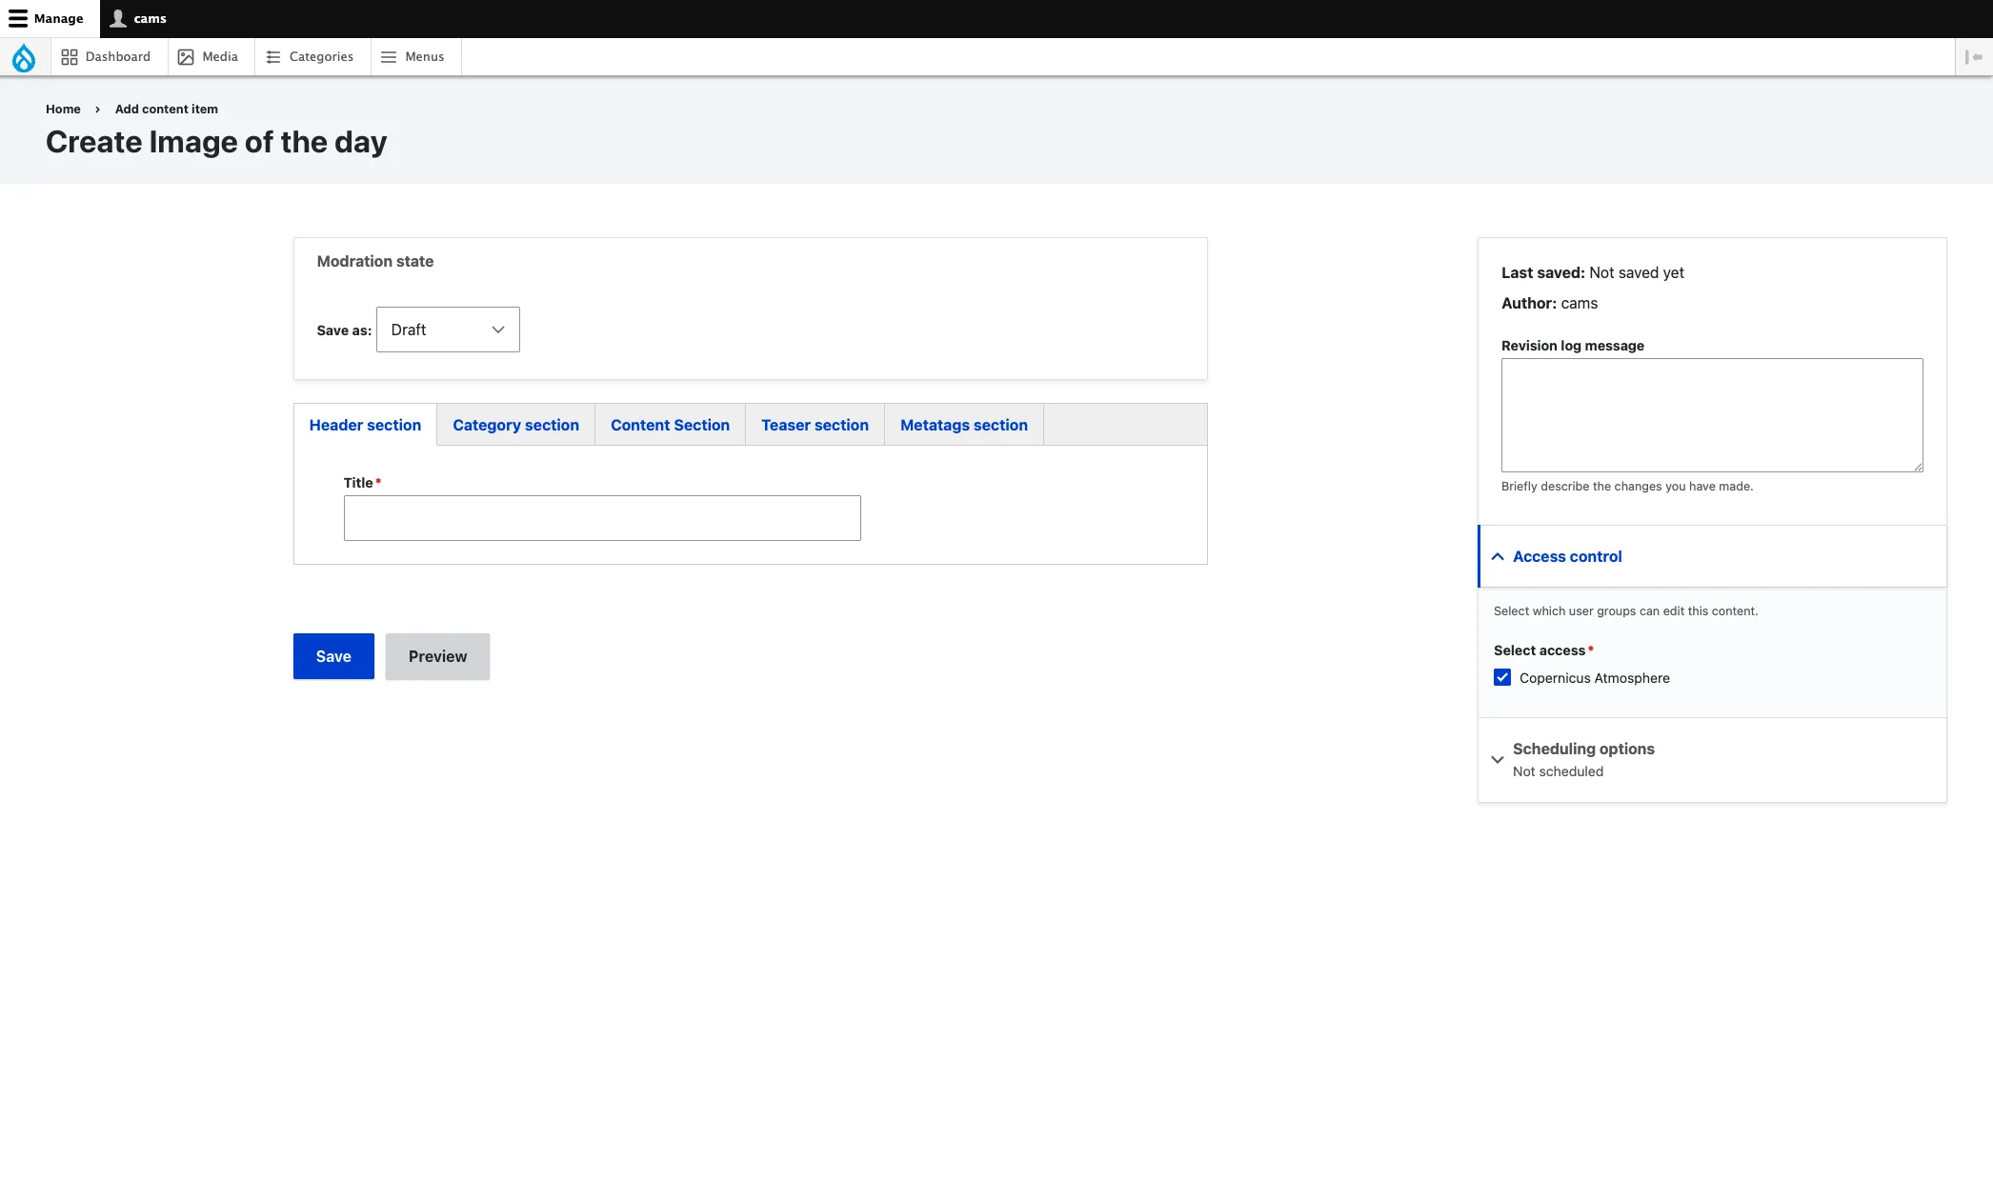Switch to the Content Section tab
Viewport: 1993px width, 1180px height.
670,425
